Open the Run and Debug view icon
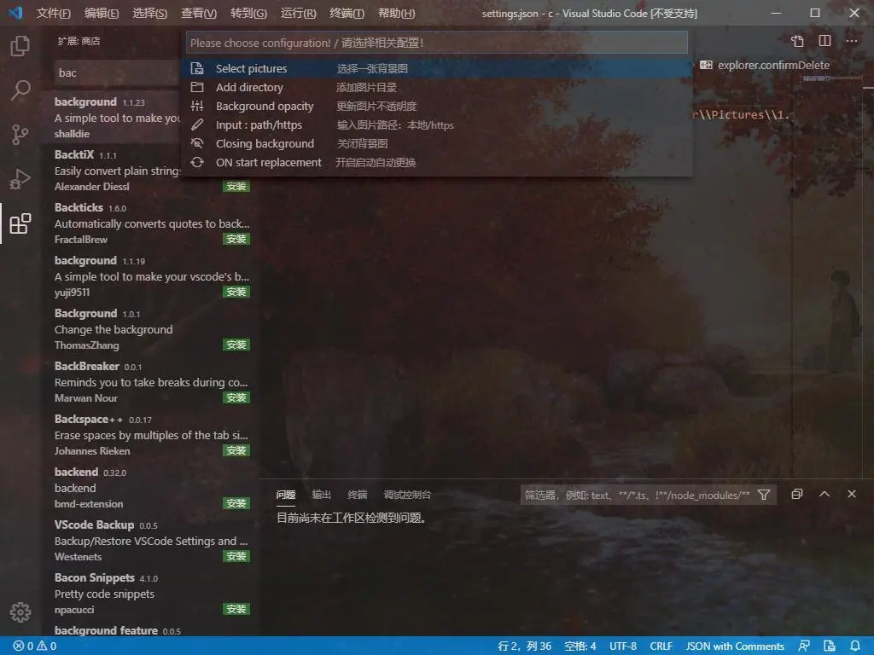Screen dimensions: 874x655 click(x=20, y=179)
